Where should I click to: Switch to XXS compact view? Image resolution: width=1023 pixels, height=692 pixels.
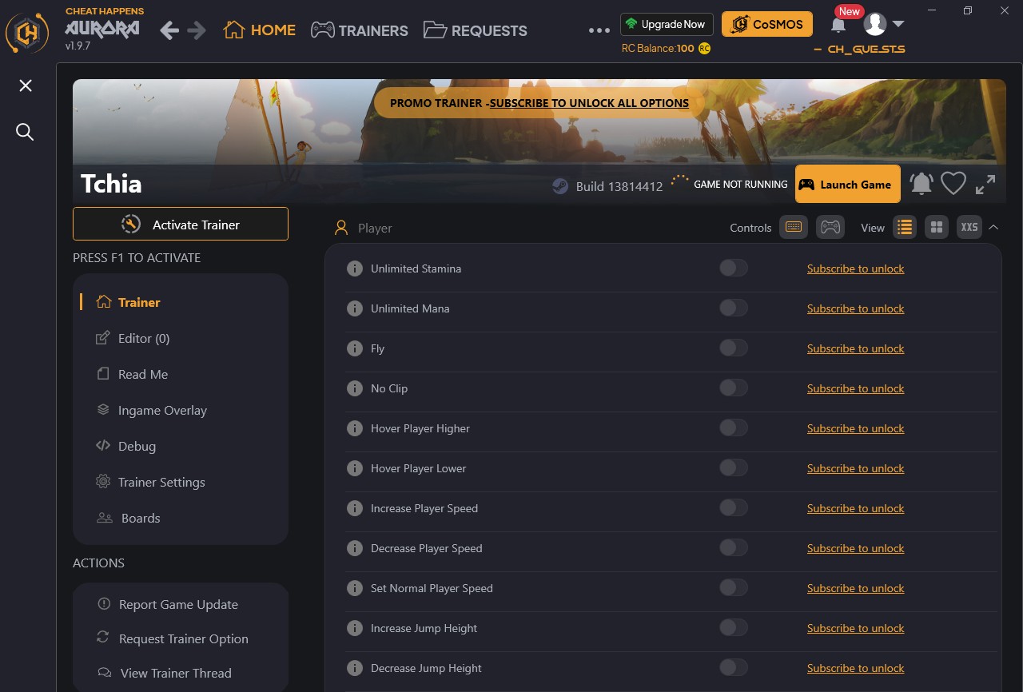point(969,227)
